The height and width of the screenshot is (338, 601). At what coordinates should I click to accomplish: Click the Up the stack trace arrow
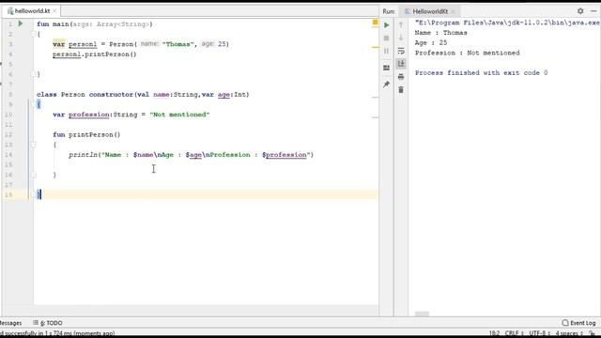pyautogui.click(x=401, y=25)
